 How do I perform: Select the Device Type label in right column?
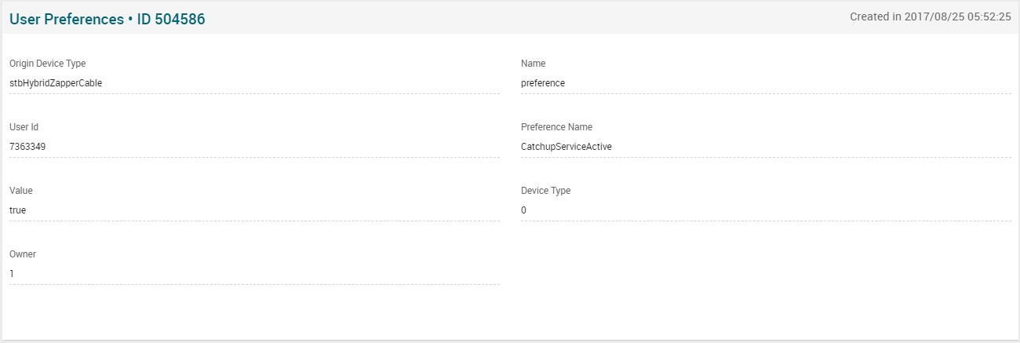point(545,191)
